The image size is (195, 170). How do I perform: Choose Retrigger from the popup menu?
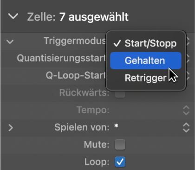point(146,78)
